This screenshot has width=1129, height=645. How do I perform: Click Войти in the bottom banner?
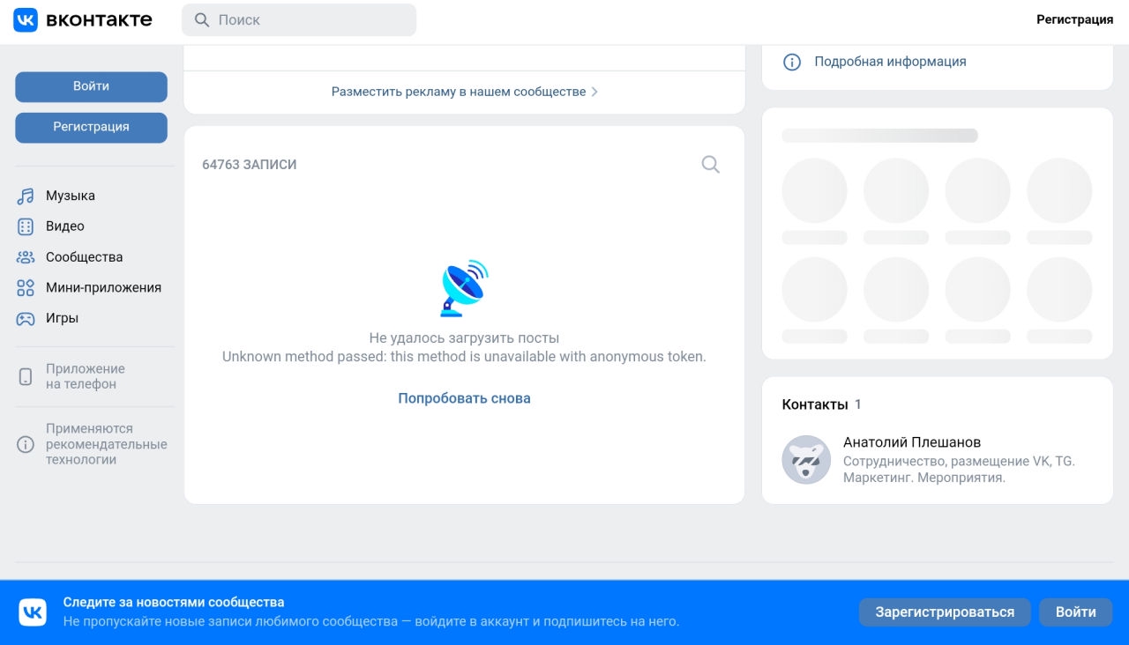pyautogui.click(x=1076, y=612)
